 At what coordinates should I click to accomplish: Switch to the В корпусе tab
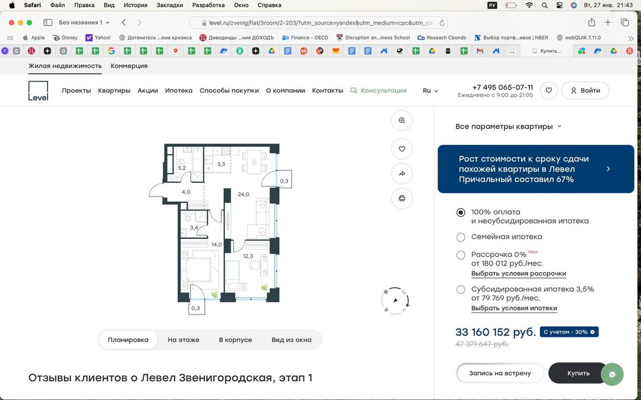[235, 340]
